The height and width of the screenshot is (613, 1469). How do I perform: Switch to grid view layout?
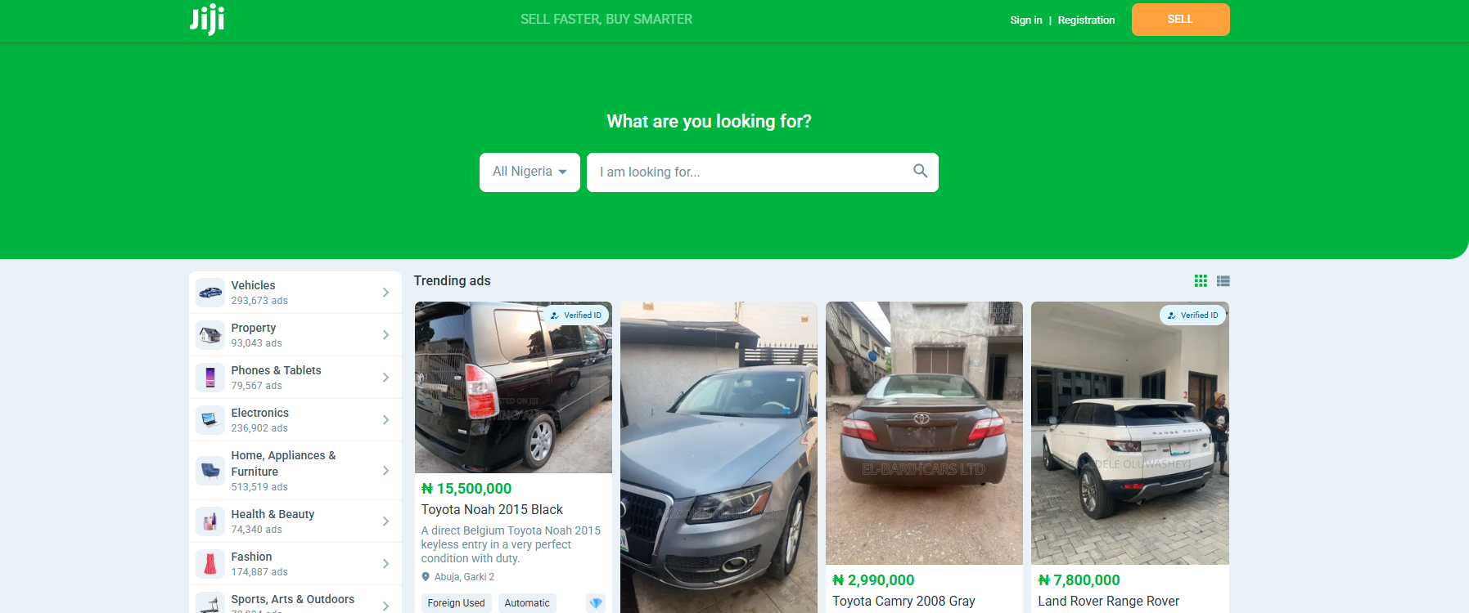(1201, 280)
